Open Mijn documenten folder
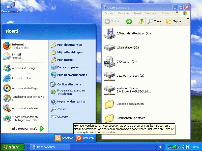Viewport: 202px width, 151px height. click(66, 45)
